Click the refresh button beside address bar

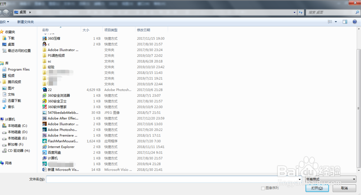301,12
